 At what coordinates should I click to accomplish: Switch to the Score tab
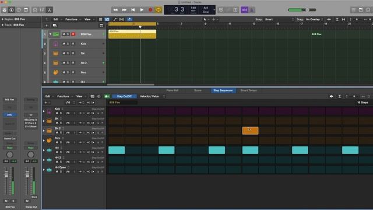198,90
